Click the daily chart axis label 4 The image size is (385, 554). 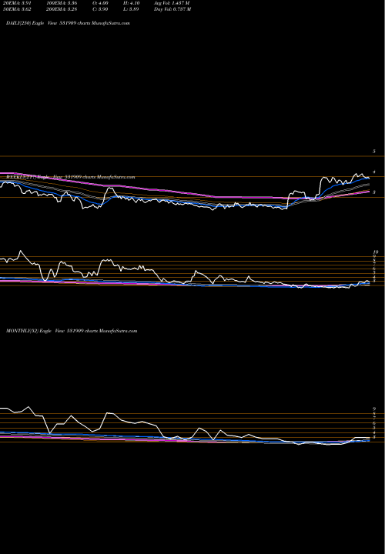(373, 172)
